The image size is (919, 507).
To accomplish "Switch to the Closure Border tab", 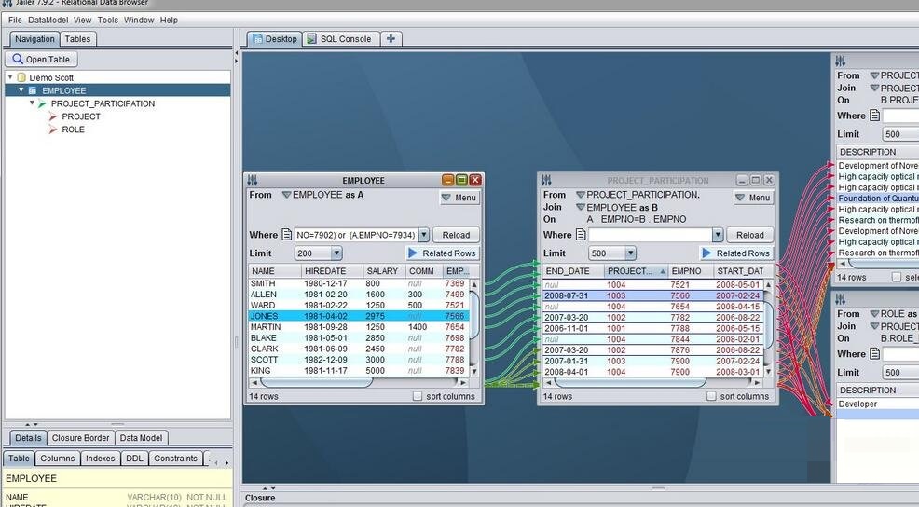I will pyautogui.click(x=81, y=438).
